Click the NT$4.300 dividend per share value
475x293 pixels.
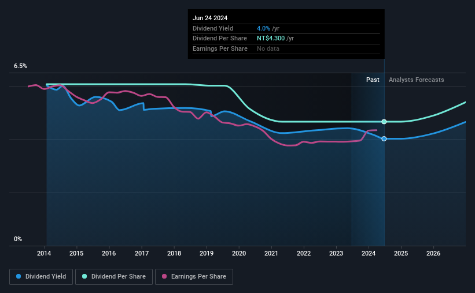click(271, 39)
